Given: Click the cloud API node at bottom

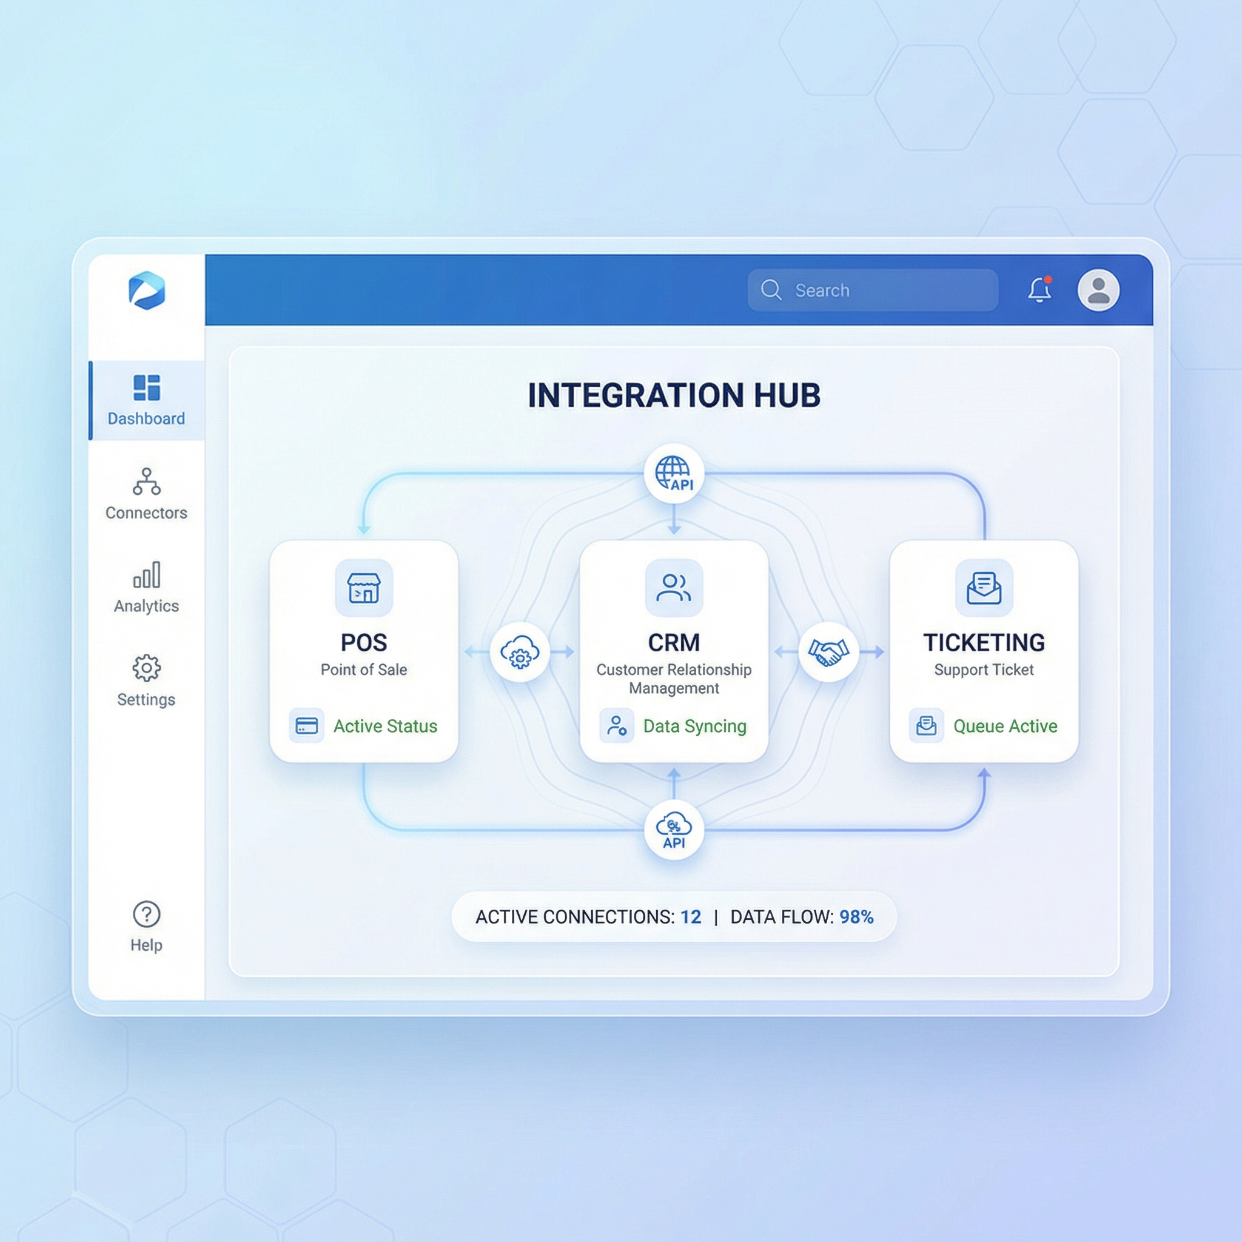Looking at the screenshot, I should coord(674,829).
